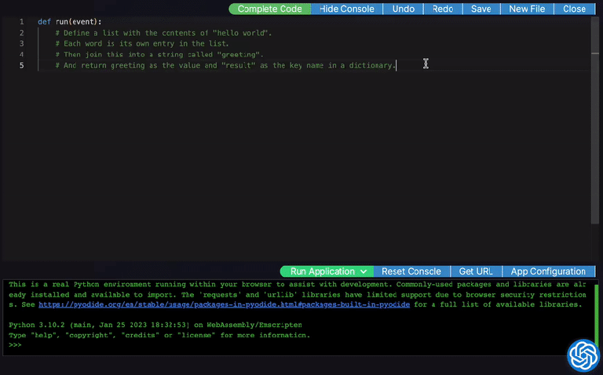603x375 pixels.
Task: Open the ChatGPT assistant icon
Action: point(583,355)
